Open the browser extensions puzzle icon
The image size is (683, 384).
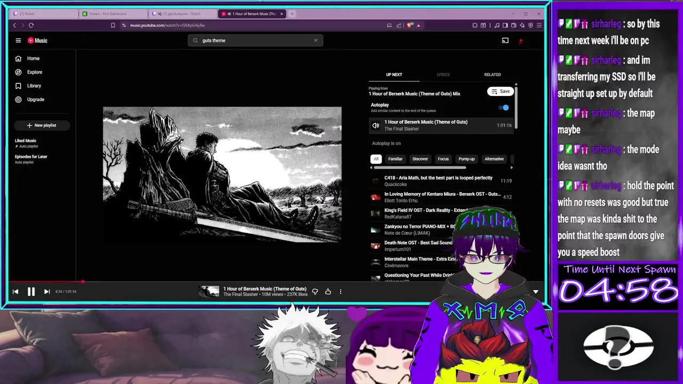click(475, 25)
